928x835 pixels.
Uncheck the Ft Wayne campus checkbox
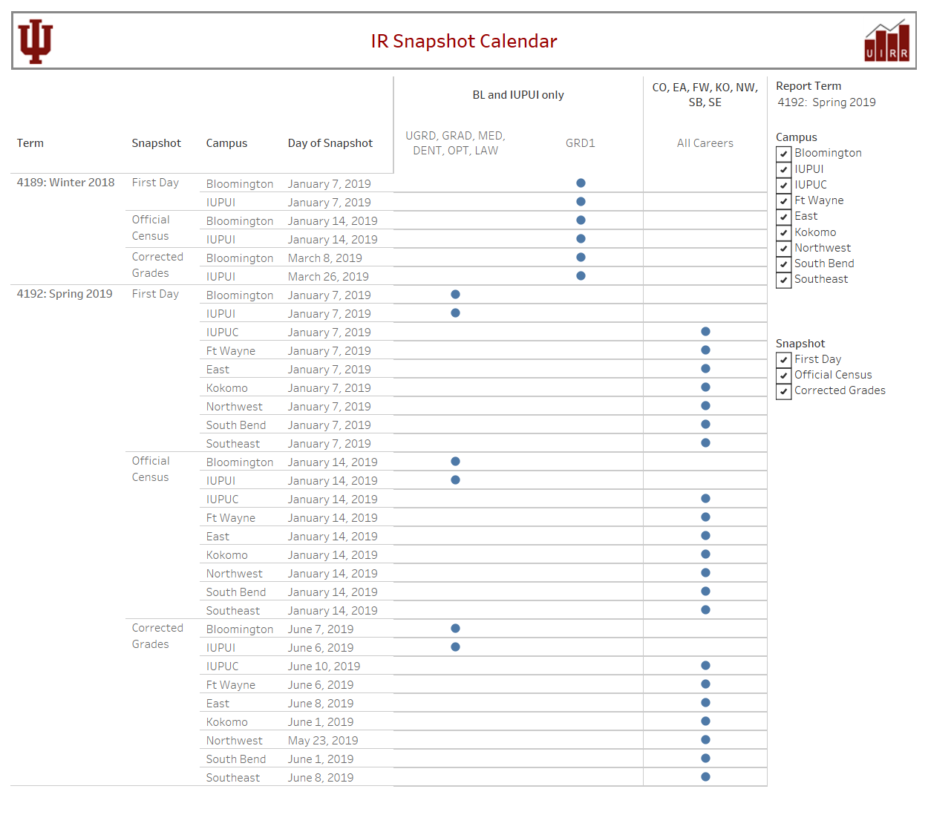[783, 201]
